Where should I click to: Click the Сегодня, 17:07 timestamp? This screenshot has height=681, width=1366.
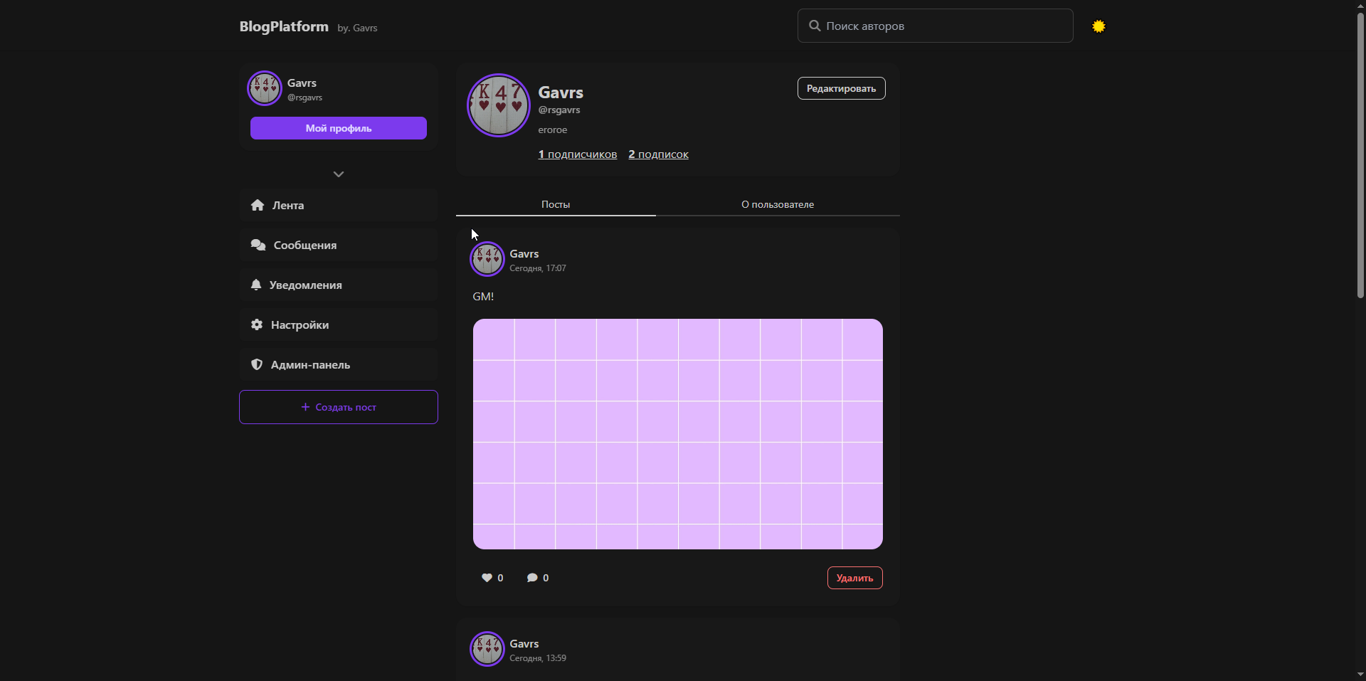click(538, 268)
